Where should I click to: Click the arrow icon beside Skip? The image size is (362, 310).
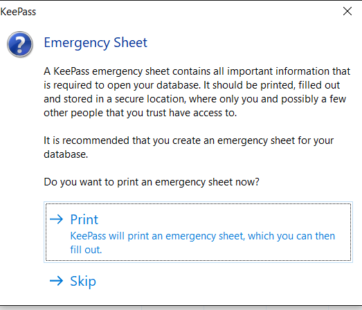[56, 281]
